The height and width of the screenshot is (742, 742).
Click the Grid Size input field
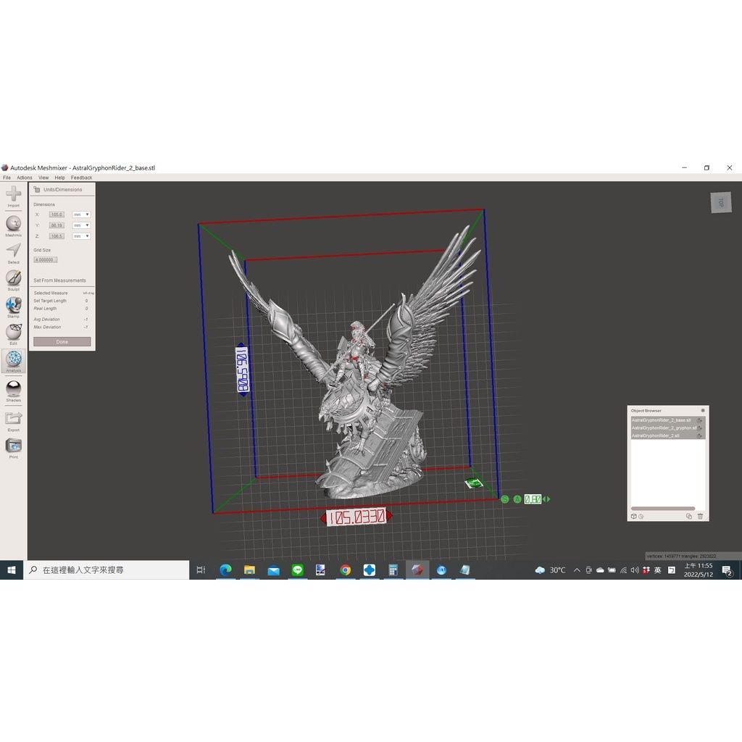point(45,259)
